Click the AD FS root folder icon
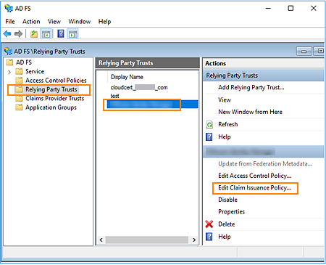Viewport: 326px width, 265px height. click(x=9, y=62)
